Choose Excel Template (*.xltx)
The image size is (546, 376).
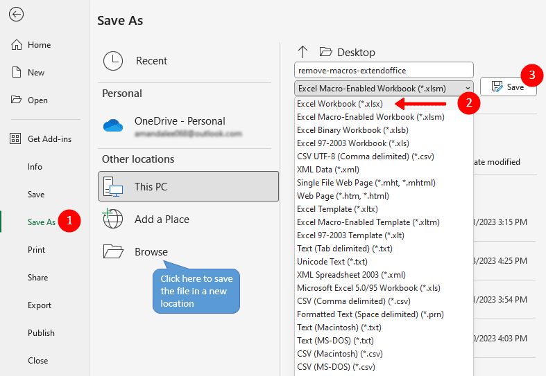click(384, 209)
